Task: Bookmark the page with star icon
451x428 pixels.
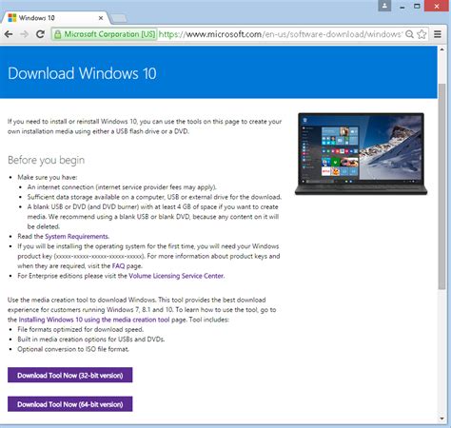Action: (x=422, y=34)
